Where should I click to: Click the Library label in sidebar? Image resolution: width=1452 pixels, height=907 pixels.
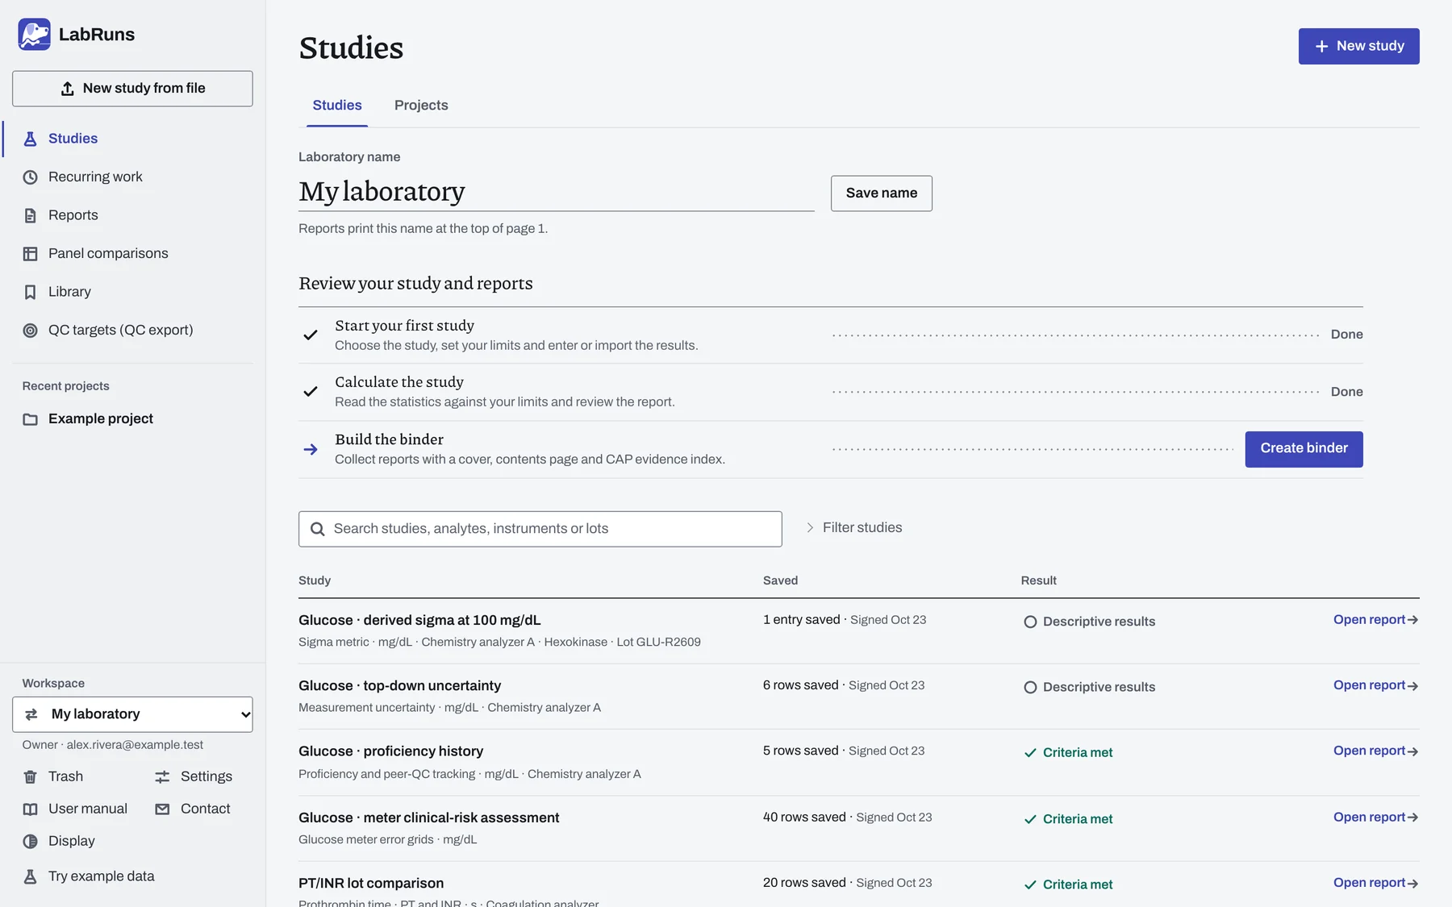point(69,292)
